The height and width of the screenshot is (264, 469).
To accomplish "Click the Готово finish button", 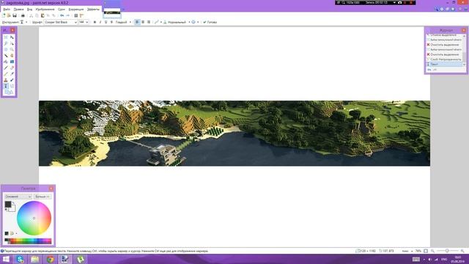I will tap(210, 22).
